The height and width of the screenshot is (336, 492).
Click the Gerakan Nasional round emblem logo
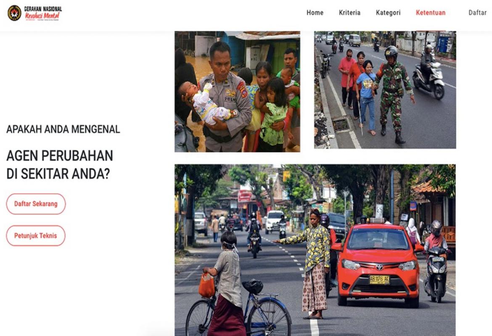14,13
